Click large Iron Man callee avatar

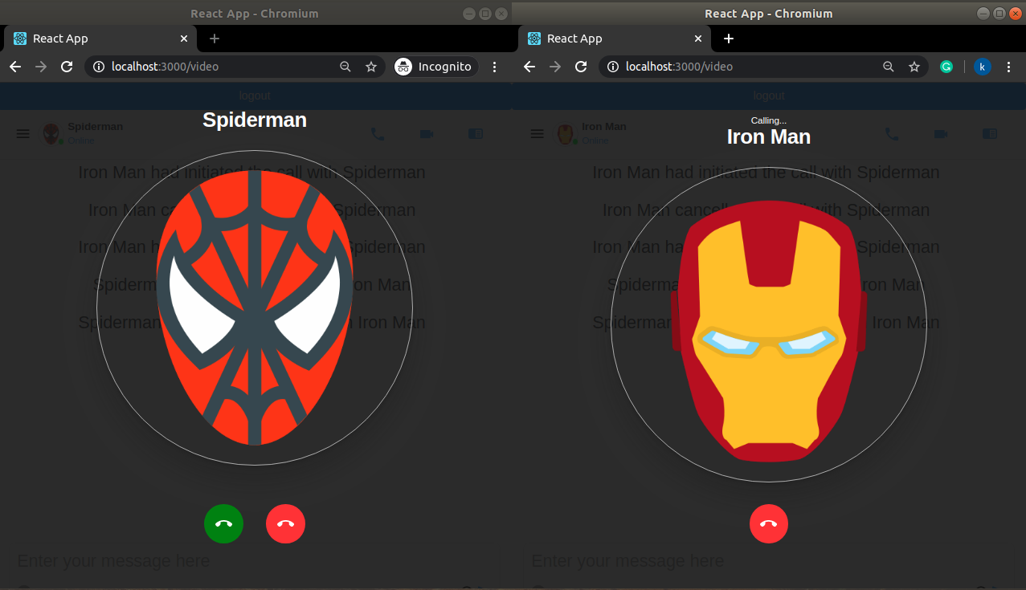(x=769, y=325)
